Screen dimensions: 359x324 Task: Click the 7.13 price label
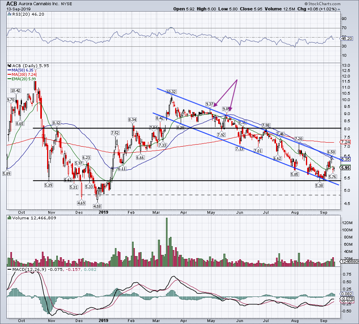coord(239,149)
